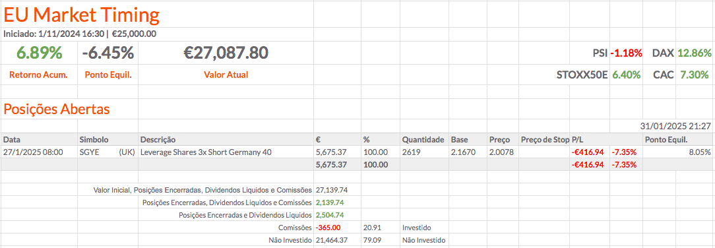This screenshot has width=715, height=248.
Task: Click Leverage Shares 3x Short Germany 40
Action: (x=206, y=152)
